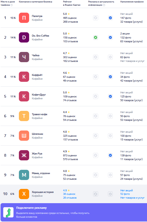Click the teal 'М' avatar of Мама, отдохни

24,175
